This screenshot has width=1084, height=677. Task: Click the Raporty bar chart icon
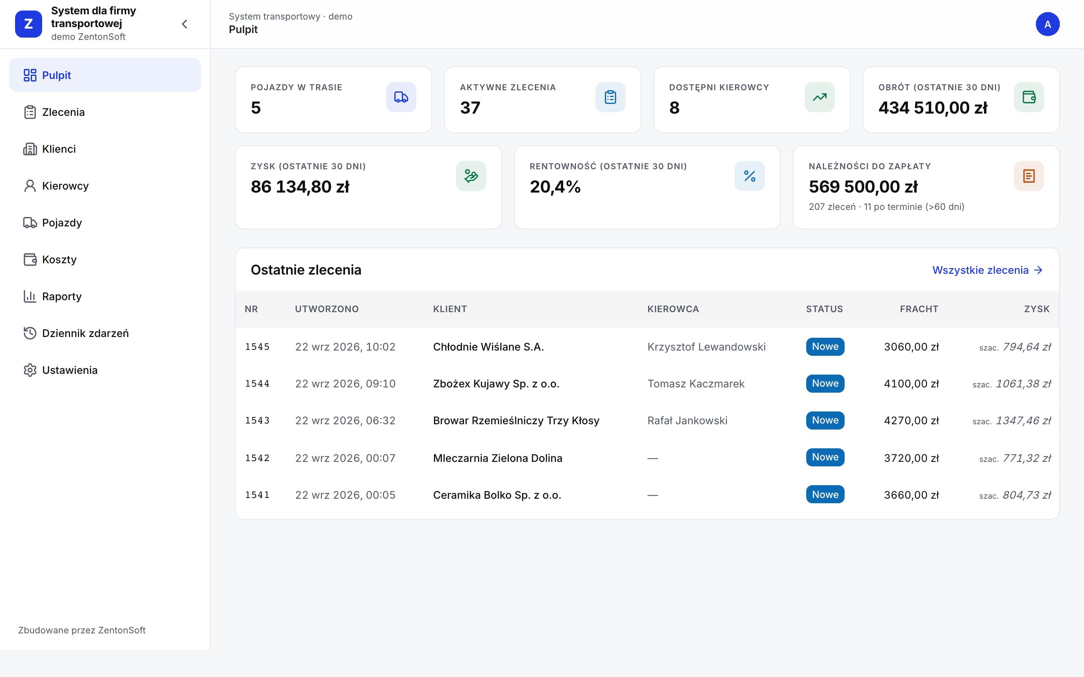point(30,296)
